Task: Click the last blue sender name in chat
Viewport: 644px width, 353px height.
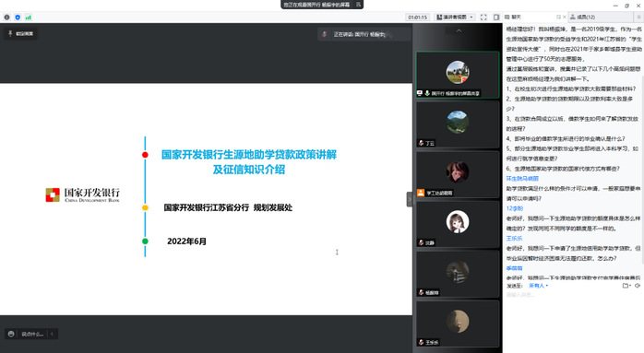Action: pos(514,268)
